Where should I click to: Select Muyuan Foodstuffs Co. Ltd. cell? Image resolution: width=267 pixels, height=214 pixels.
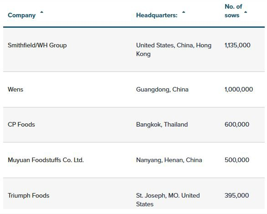pos(46,160)
